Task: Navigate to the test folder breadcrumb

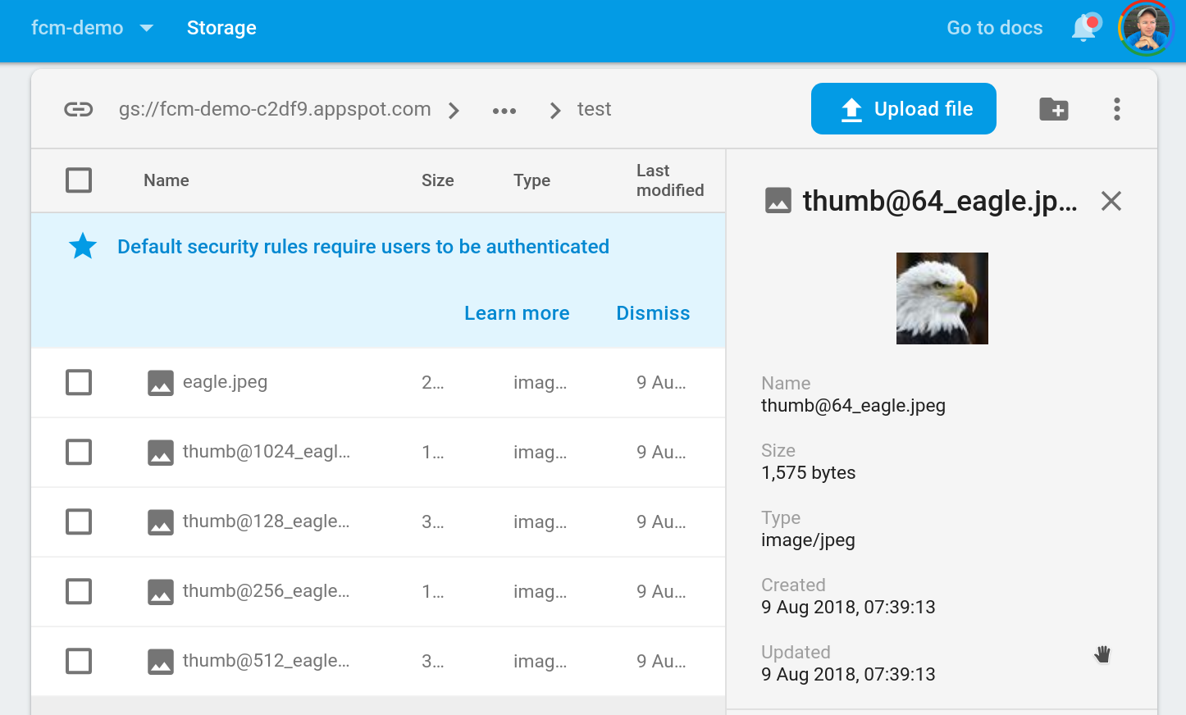Action: tap(594, 109)
